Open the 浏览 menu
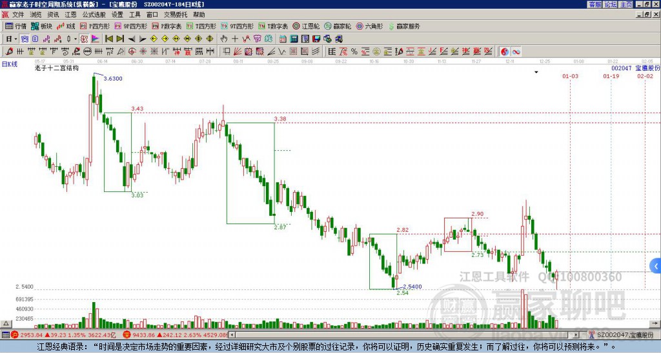 point(36,15)
